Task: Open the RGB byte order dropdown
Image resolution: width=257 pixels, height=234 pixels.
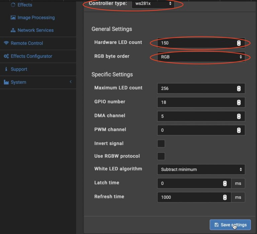Action: pos(201,57)
